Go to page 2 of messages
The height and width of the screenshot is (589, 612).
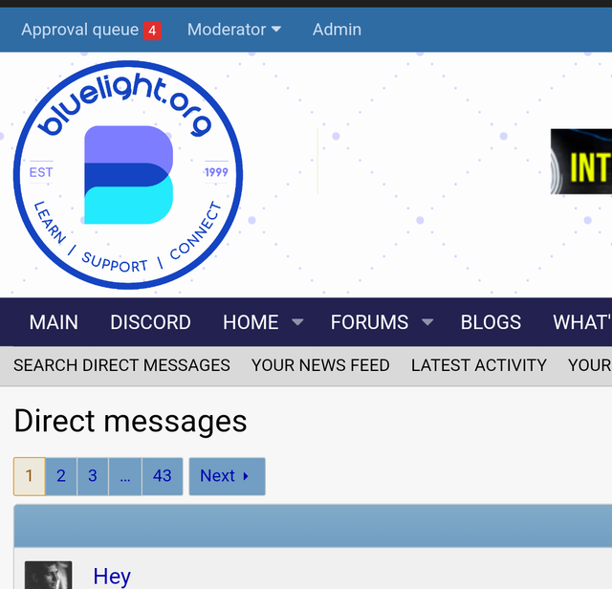(x=61, y=476)
